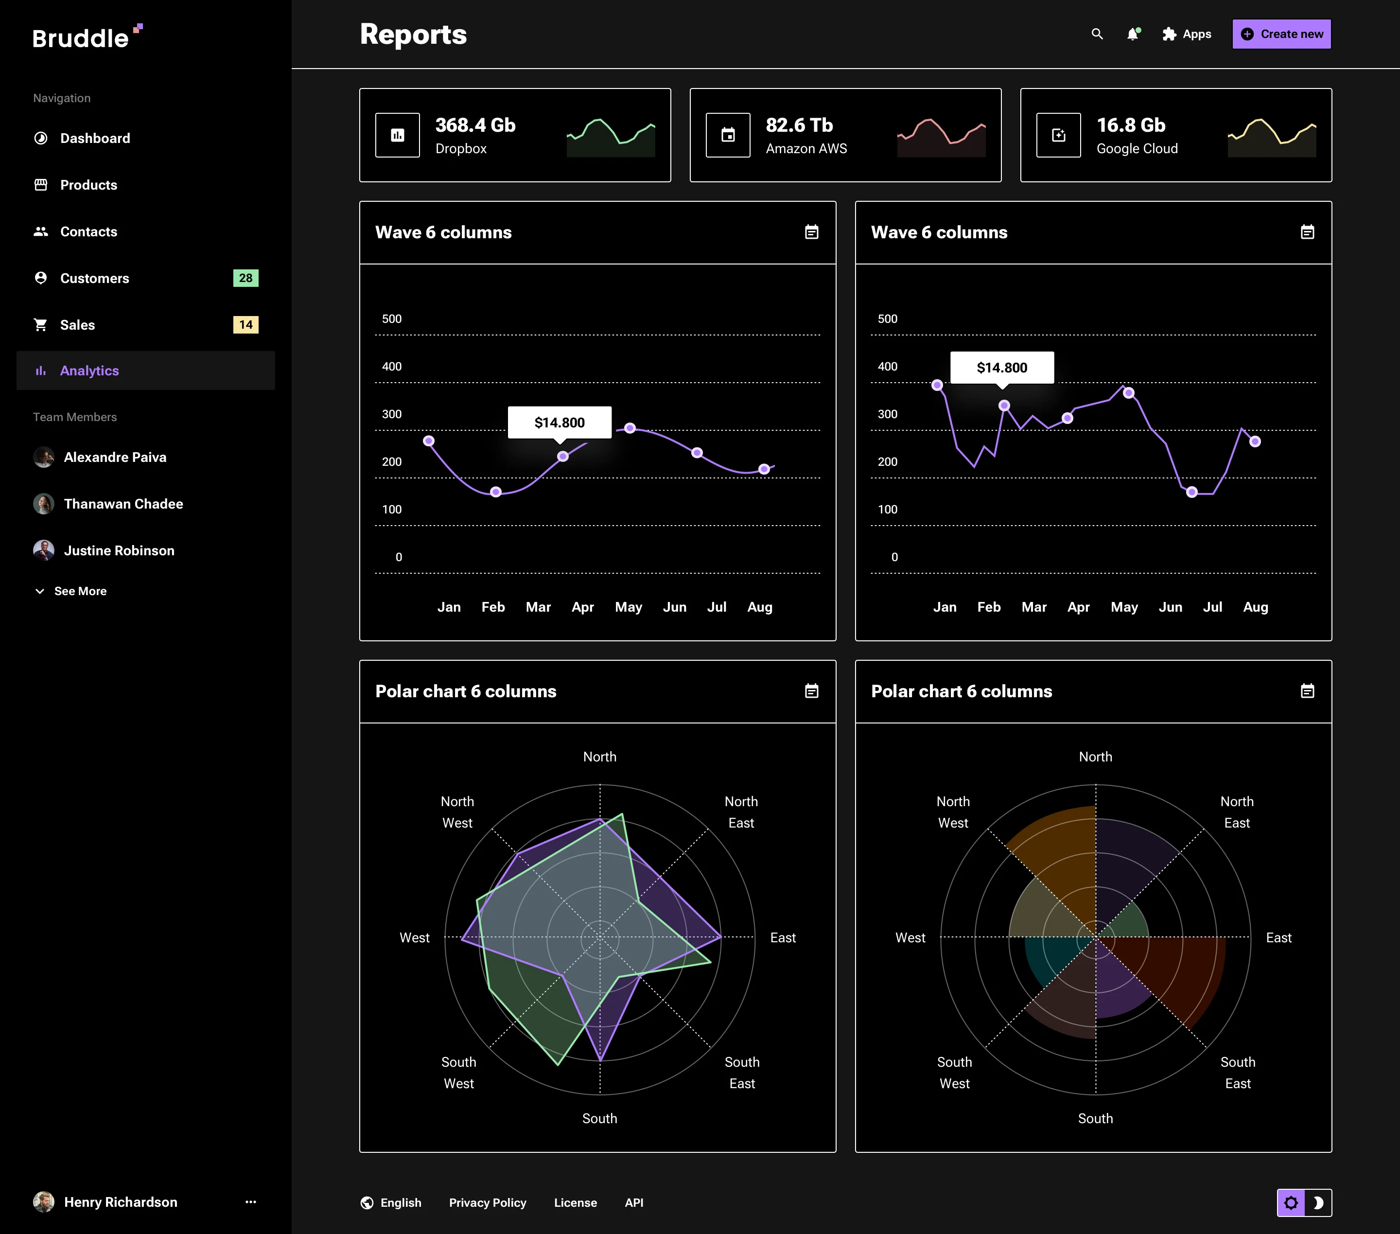Open calendar icon on left Wave chart
Image resolution: width=1400 pixels, height=1234 pixels.
(x=811, y=232)
